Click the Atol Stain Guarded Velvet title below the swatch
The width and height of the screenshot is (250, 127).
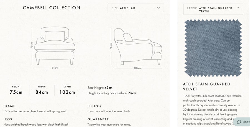click(x=206, y=86)
